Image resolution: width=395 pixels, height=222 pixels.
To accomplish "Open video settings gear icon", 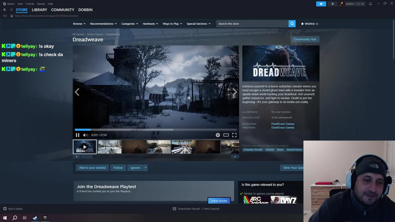I will [x=218, y=135].
